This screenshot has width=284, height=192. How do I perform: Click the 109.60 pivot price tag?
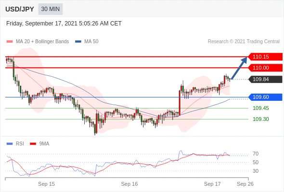pyautogui.click(x=265, y=97)
